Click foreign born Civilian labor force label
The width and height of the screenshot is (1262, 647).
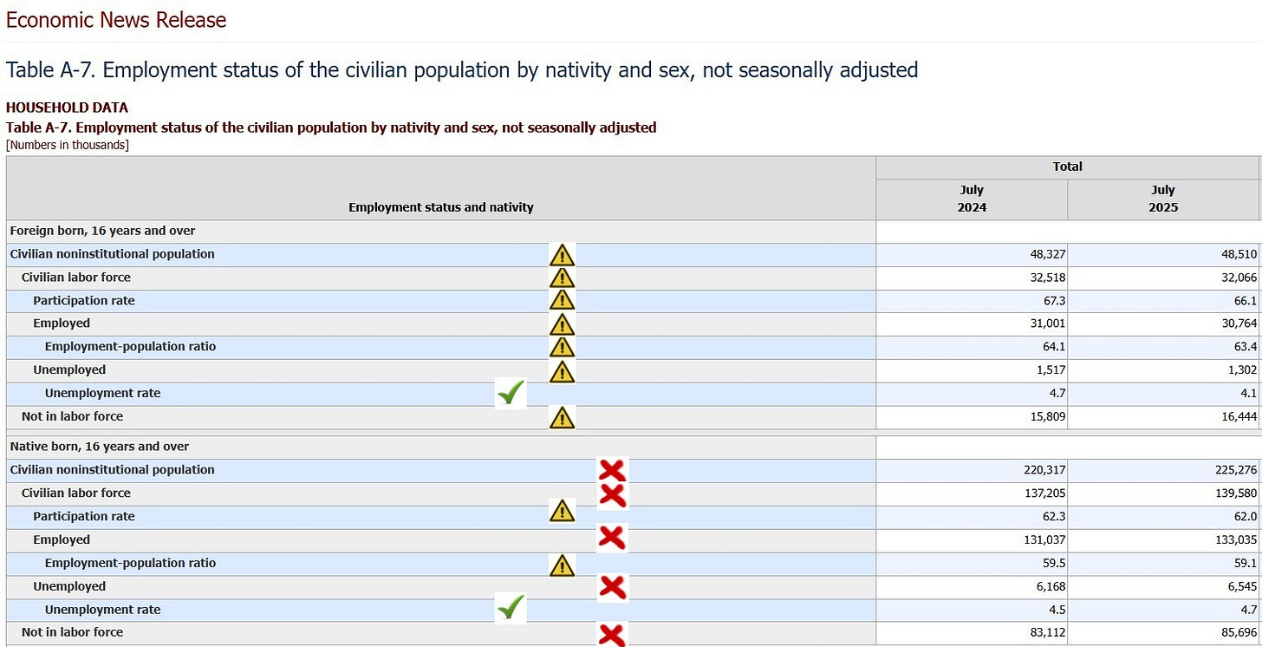76,278
